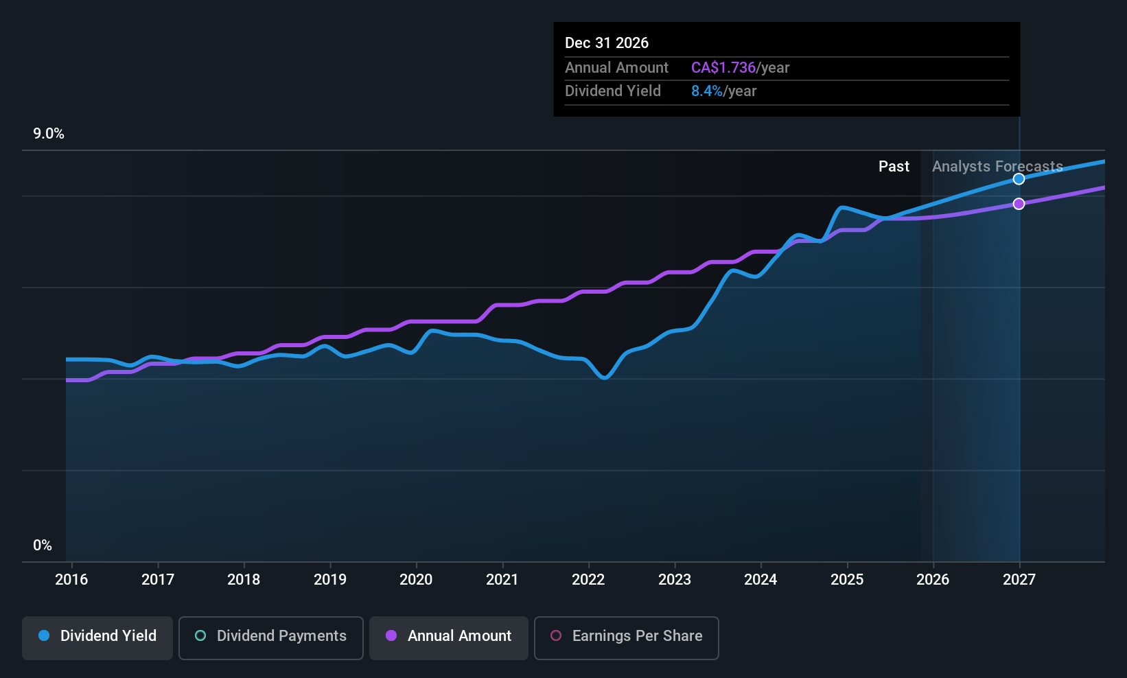Select the 2016 label on the time axis
This screenshot has height=678, width=1127.
pyautogui.click(x=71, y=579)
